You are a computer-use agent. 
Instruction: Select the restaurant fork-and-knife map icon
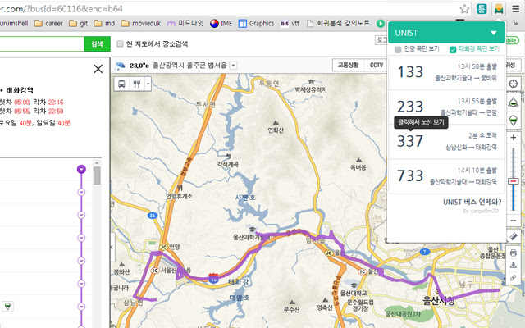point(136,84)
